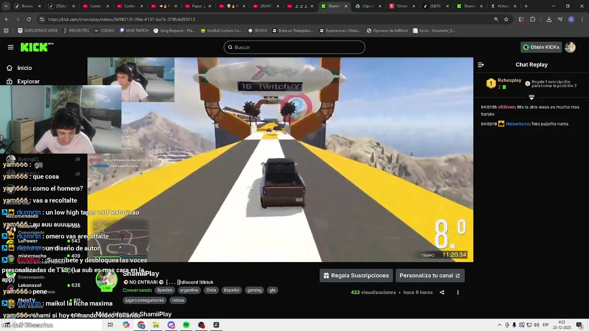Image resolution: width=589 pixels, height=331 pixels.
Task: Click Regala Suscripciones button
Action: coord(356,275)
